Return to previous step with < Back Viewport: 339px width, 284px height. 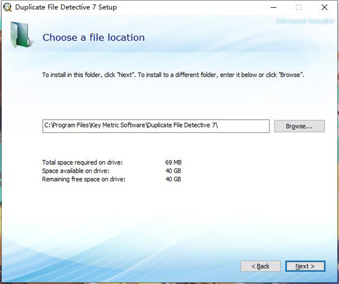pyautogui.click(x=260, y=266)
